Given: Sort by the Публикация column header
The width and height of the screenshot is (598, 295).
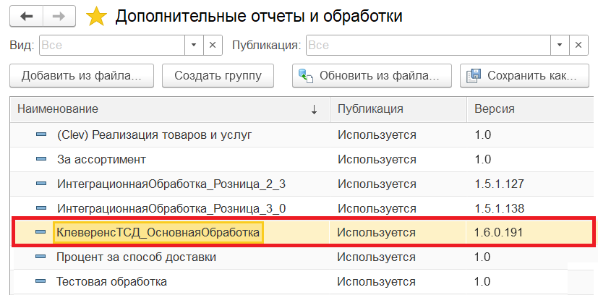Looking at the screenshot, I should point(398,109).
